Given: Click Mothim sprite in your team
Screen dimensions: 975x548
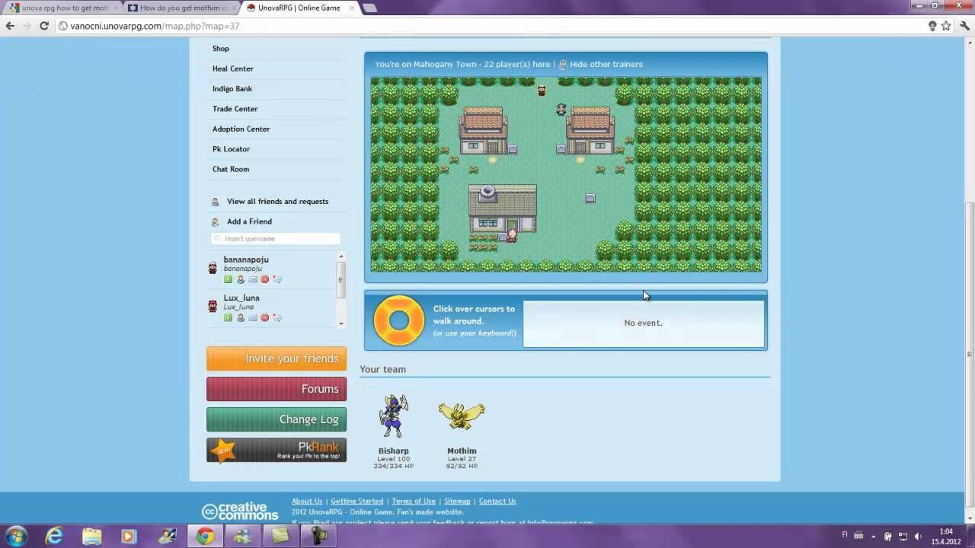Looking at the screenshot, I should [462, 417].
